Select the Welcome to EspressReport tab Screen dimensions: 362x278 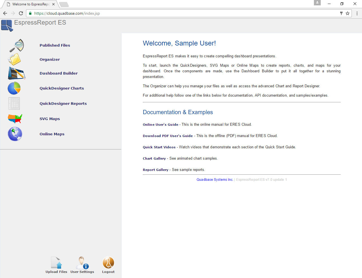click(x=31, y=4)
